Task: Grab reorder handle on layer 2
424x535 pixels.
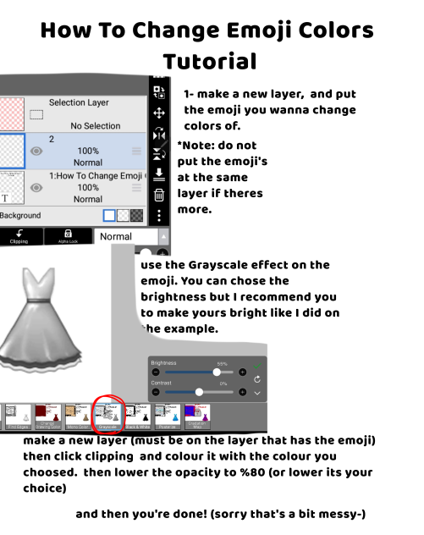Action: (x=137, y=152)
